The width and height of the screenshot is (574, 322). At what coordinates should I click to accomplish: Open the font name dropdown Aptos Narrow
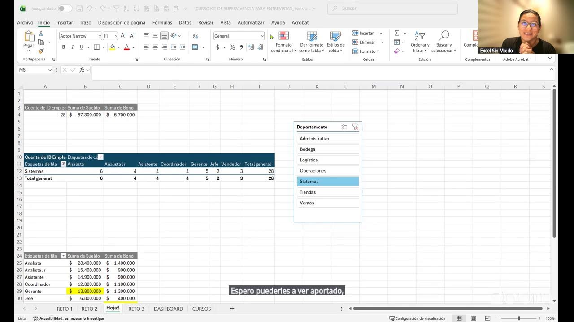coord(100,36)
